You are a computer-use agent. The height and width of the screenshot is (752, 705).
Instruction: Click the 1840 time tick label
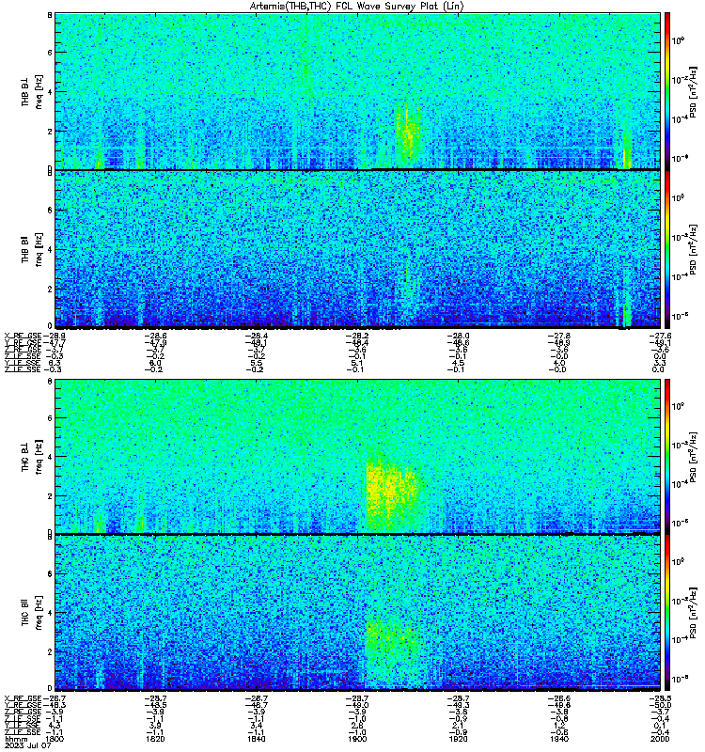tap(257, 739)
